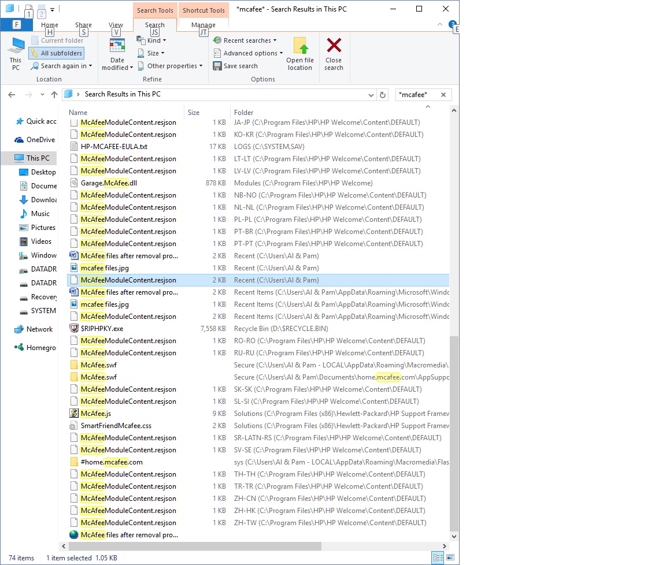The image size is (666, 565).
Task: Open OneDrive in navigation pane
Action: (x=35, y=140)
